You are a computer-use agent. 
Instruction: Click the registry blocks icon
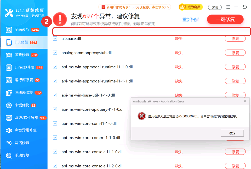click(x=9, y=93)
